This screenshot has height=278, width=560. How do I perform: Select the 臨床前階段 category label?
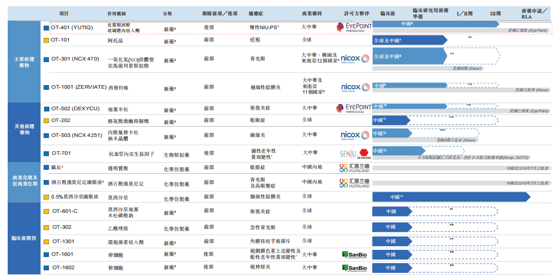(x=24, y=239)
